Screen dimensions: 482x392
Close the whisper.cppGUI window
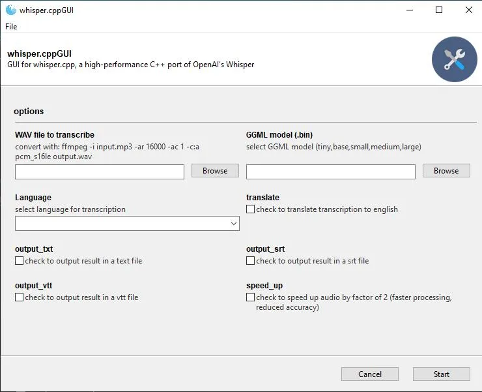(x=469, y=10)
